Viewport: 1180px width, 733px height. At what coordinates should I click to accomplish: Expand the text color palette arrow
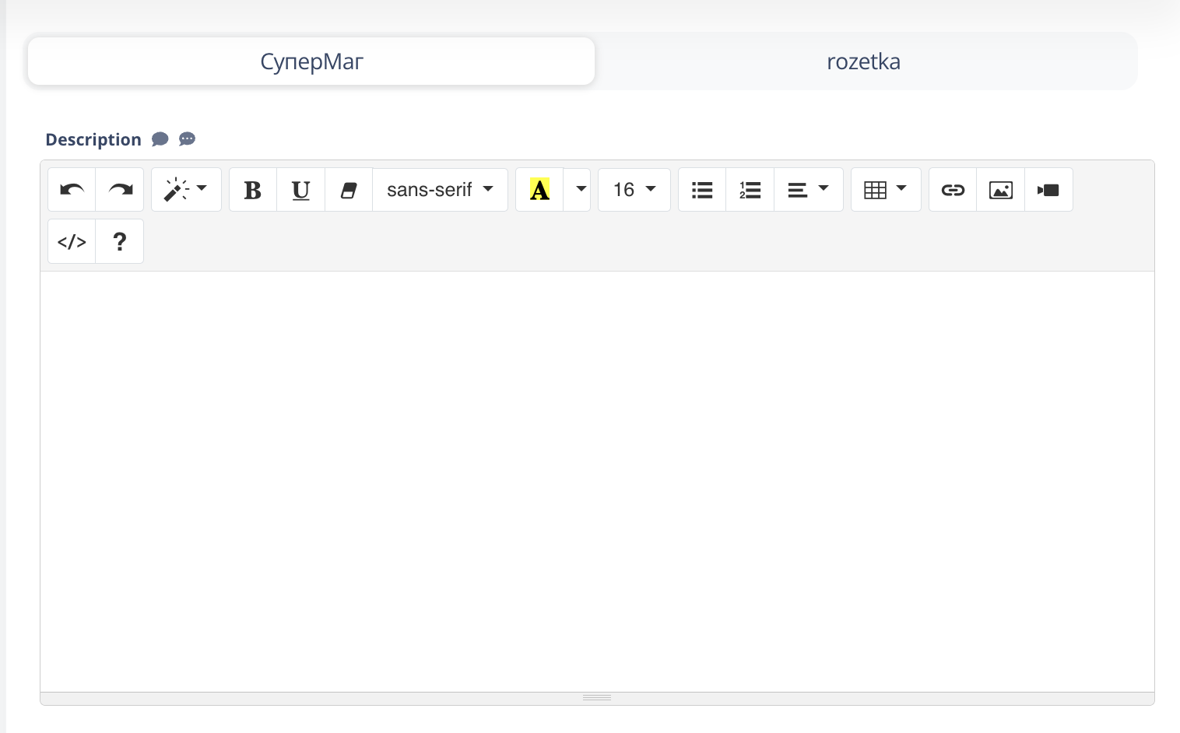coord(580,190)
